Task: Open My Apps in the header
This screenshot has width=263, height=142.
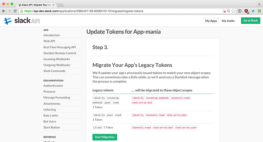Action: point(211,21)
